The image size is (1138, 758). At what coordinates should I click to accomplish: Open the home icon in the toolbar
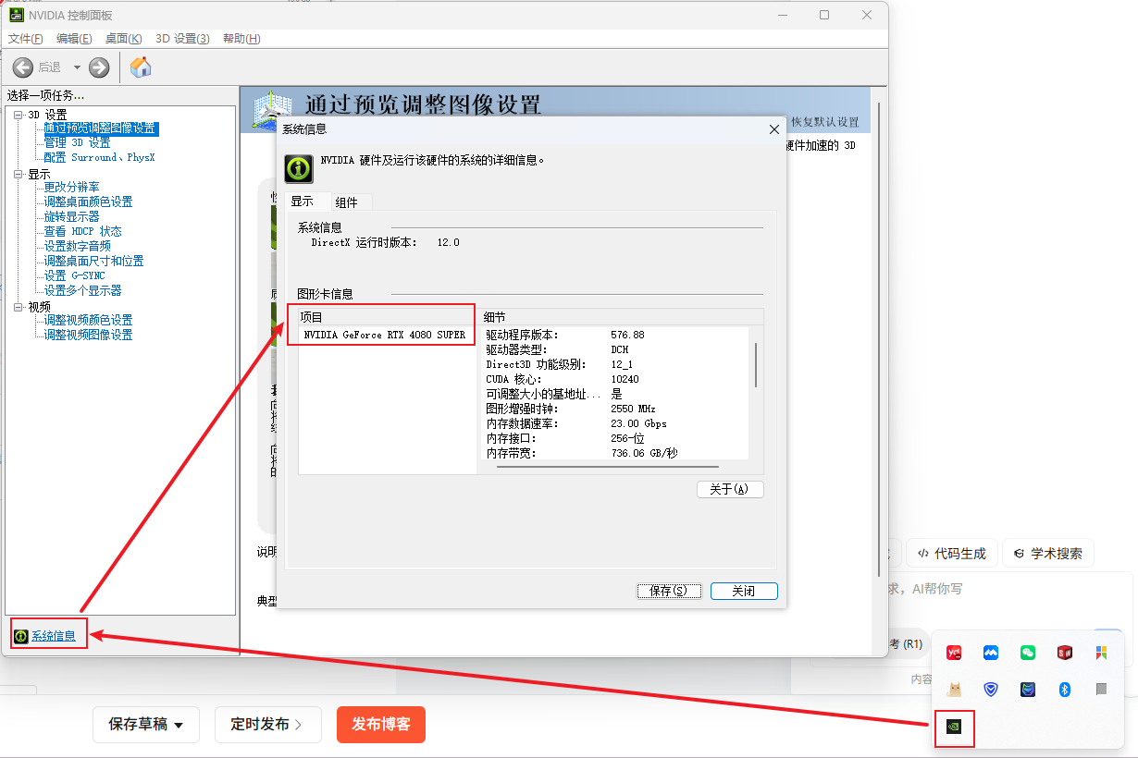141,67
